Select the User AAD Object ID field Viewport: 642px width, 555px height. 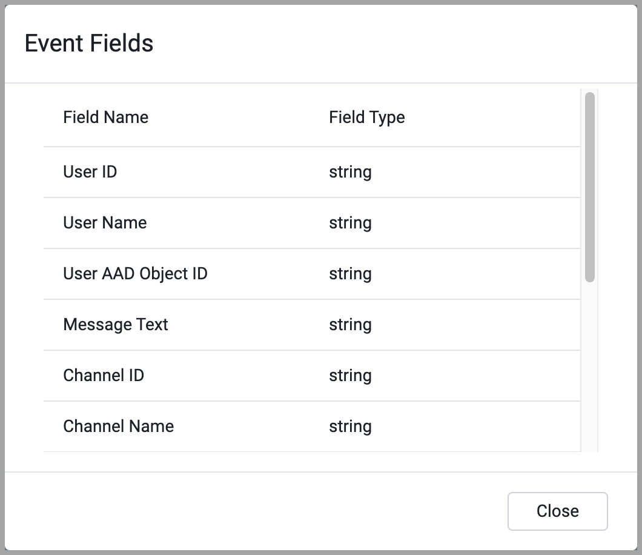coord(135,274)
